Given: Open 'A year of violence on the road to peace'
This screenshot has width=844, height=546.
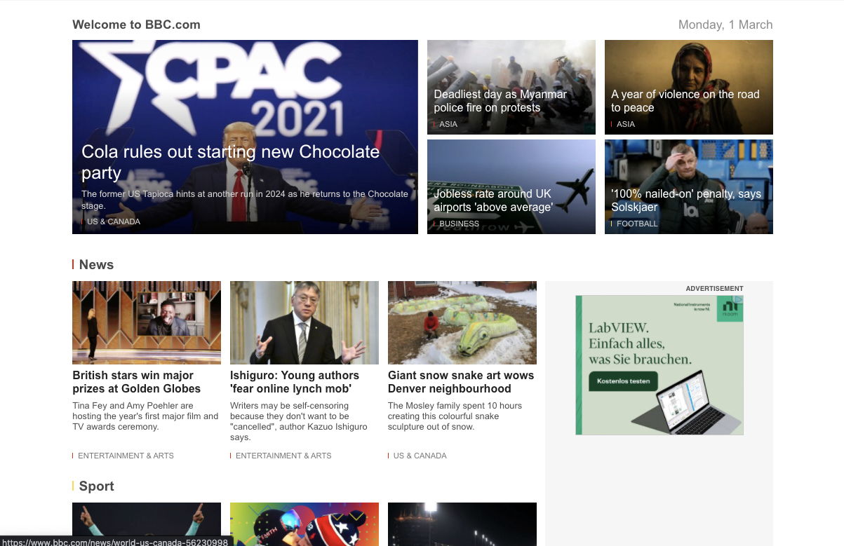Looking at the screenshot, I should click(x=685, y=101).
